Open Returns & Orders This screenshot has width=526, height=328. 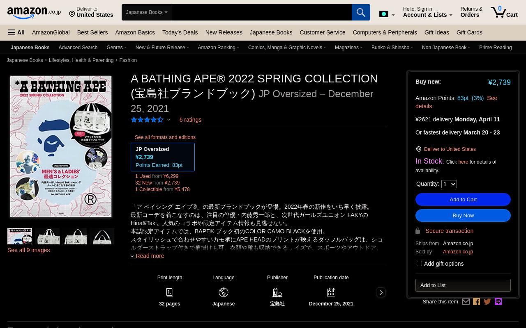[471, 12]
